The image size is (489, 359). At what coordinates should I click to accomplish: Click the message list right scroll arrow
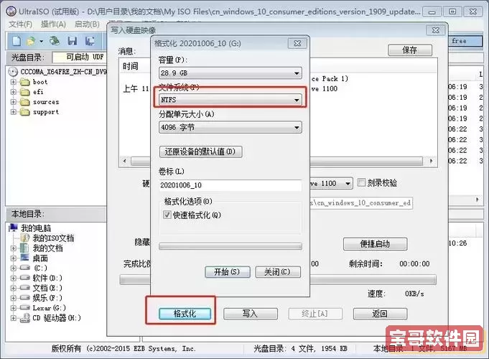(431, 161)
